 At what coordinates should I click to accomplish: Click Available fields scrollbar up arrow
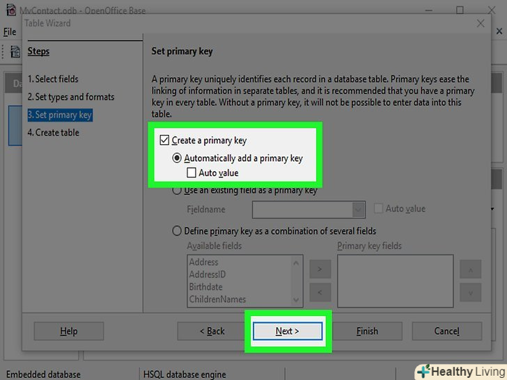(x=296, y=263)
